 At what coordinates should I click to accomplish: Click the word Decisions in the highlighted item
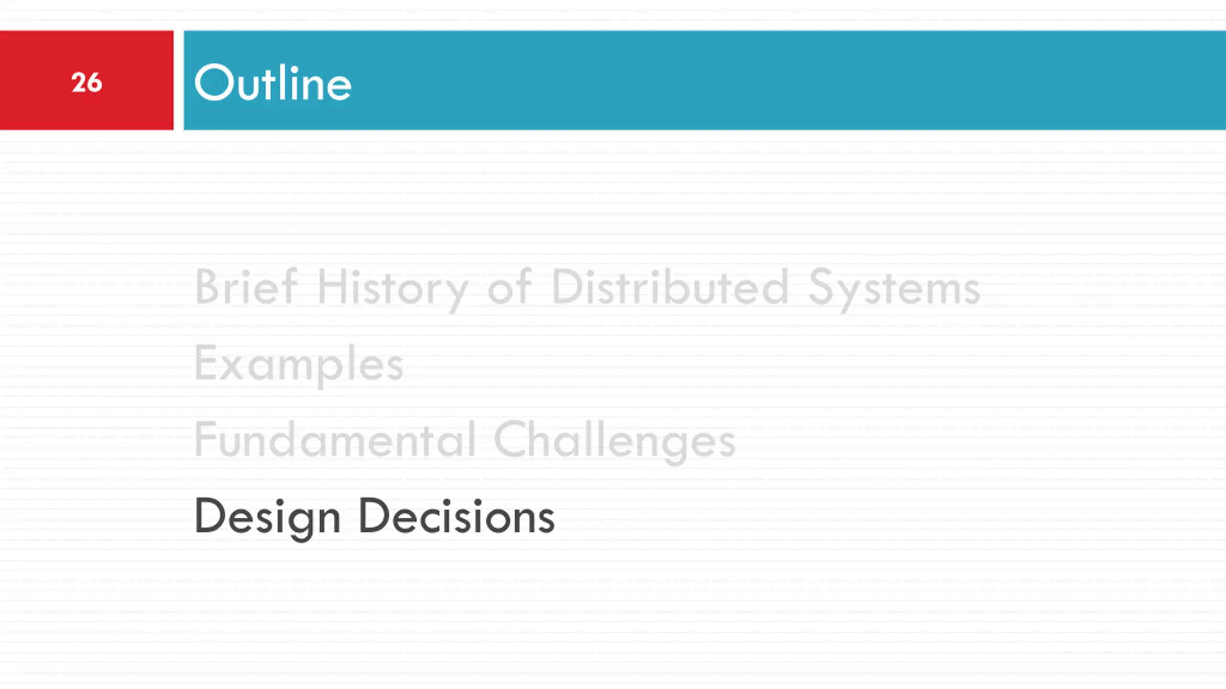point(456,517)
